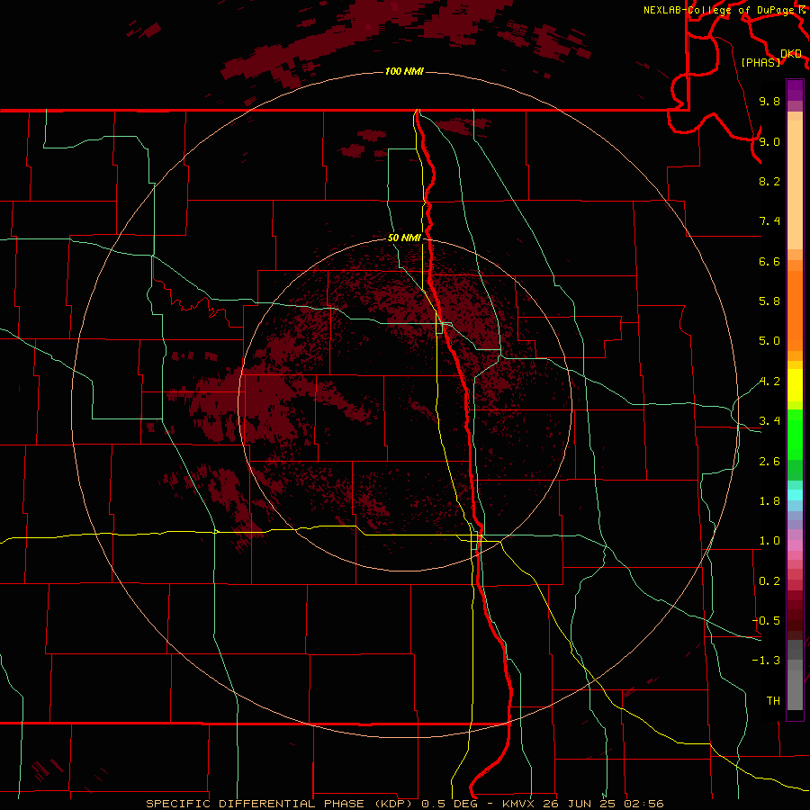Click the 1.0 value on color scale

point(769,541)
